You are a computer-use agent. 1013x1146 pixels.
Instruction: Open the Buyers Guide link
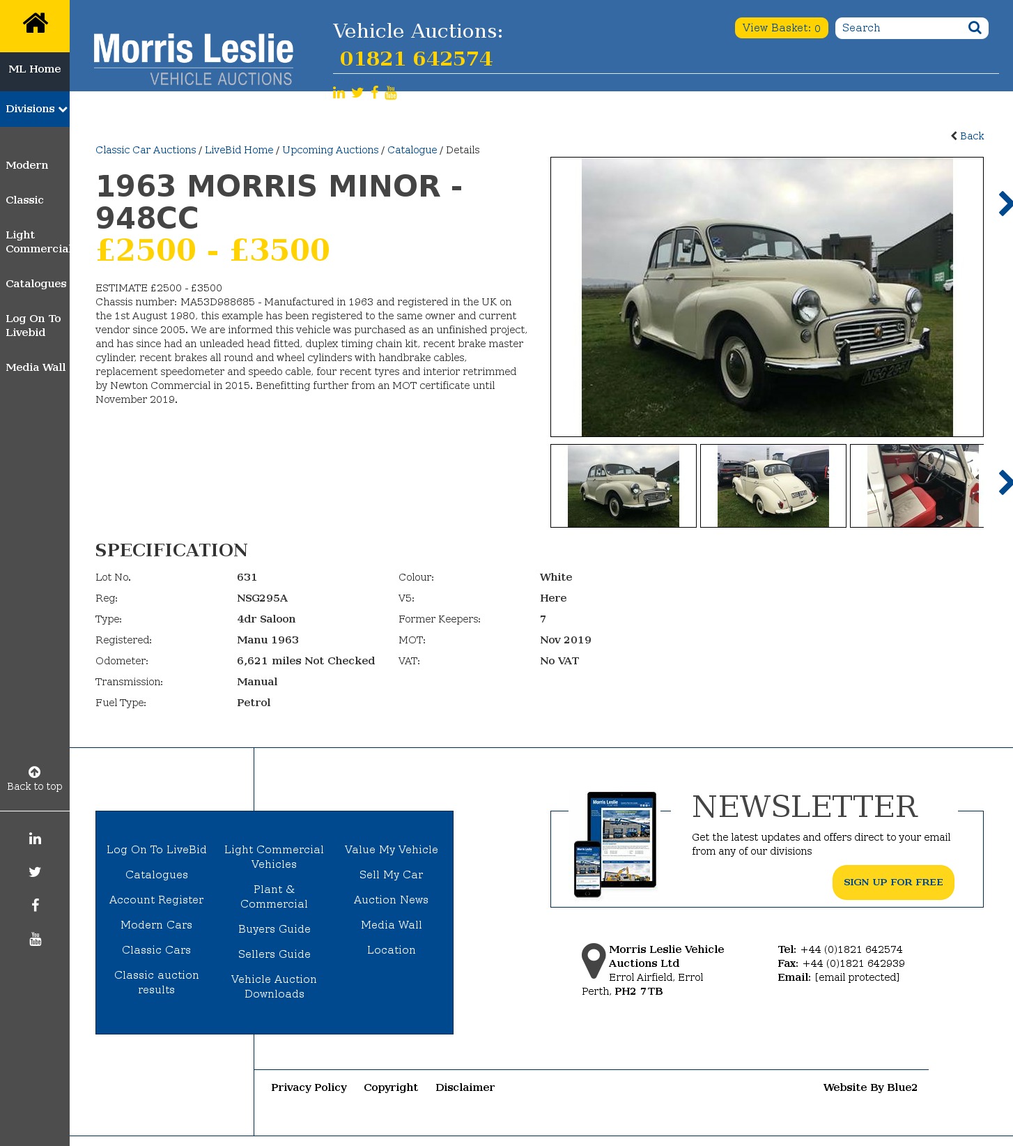pyautogui.click(x=274, y=929)
